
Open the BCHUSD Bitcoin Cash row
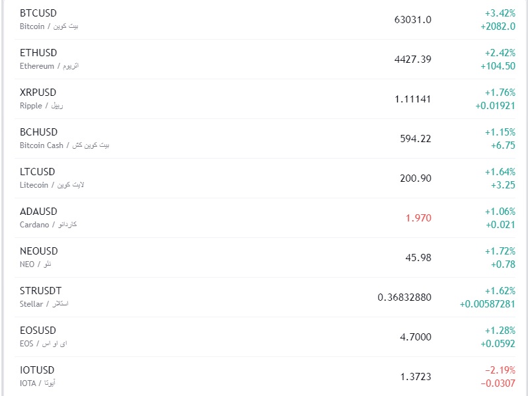38,132
